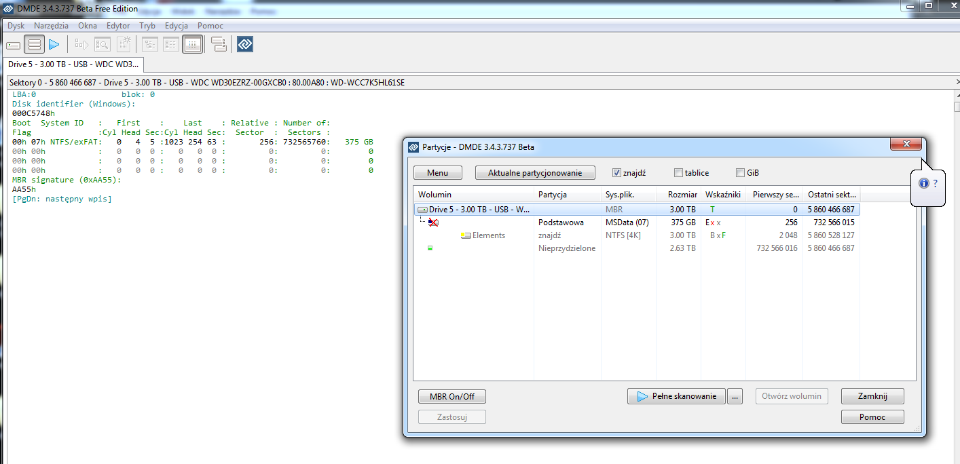Viewport: 960px width, 464px height.
Task: Click the search-in-list magnifier toolbar icon
Action: 103,45
